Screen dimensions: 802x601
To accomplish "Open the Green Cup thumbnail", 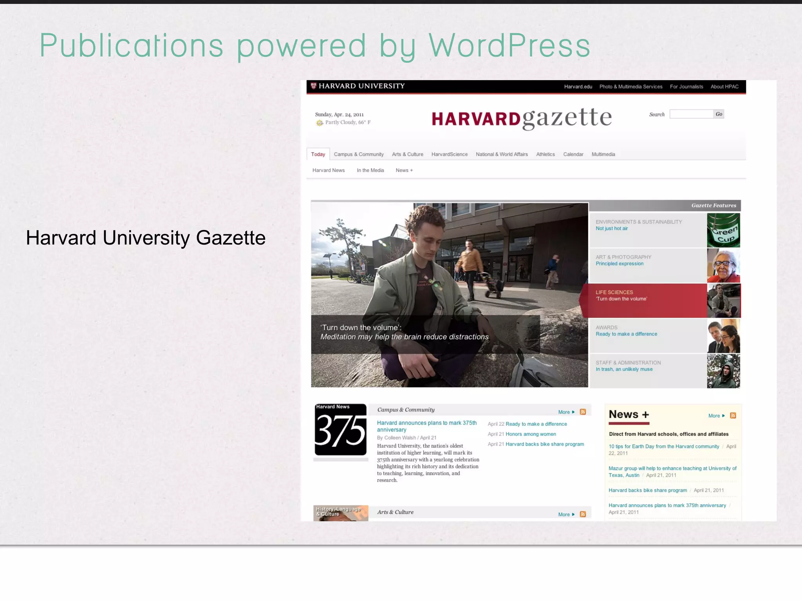I will coord(723,230).
